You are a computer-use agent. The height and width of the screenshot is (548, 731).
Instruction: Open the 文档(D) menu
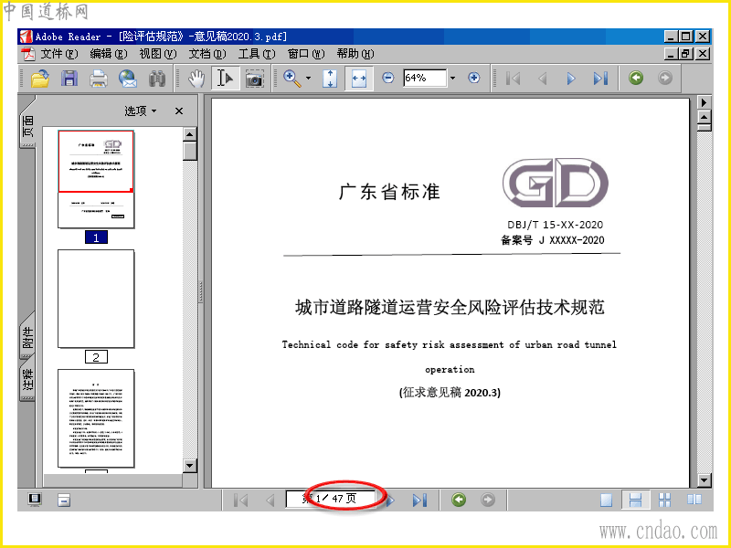pos(207,54)
